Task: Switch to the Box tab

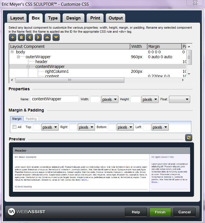Action: point(36,18)
